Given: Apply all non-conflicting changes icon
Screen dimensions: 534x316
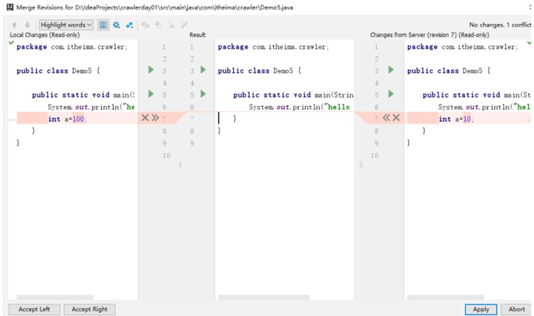Looking at the screenshot, I should [145, 25].
